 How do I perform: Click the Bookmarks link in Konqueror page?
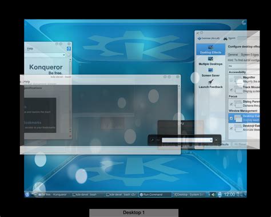click(x=33, y=123)
